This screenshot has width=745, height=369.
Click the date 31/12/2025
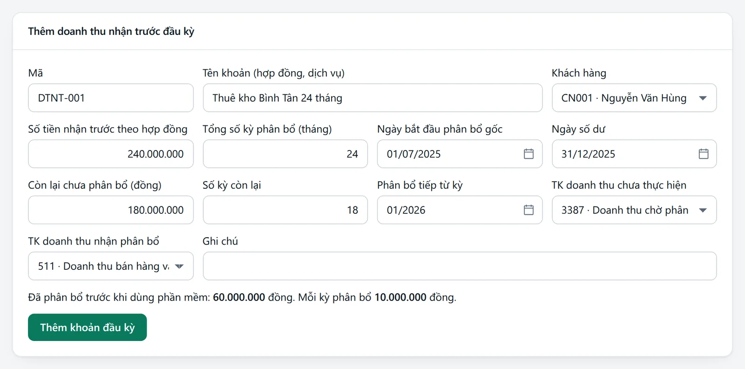[x=588, y=154]
